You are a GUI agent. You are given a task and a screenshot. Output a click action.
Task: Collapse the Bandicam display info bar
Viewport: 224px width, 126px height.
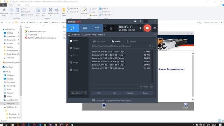coord(155,35)
